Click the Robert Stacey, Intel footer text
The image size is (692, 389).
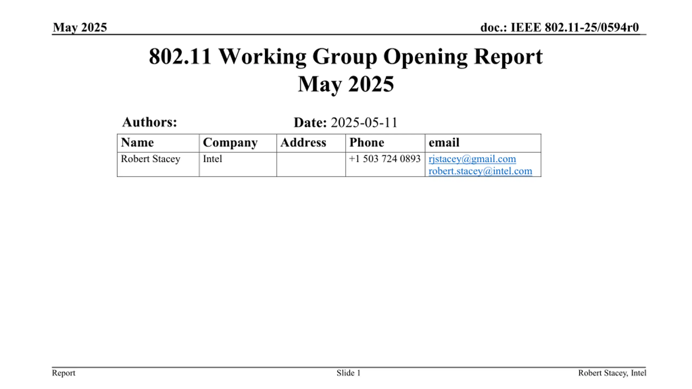click(612, 373)
